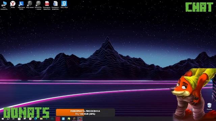
Task: Open the Recycle Bin (Корзина) icon
Action: point(209,107)
